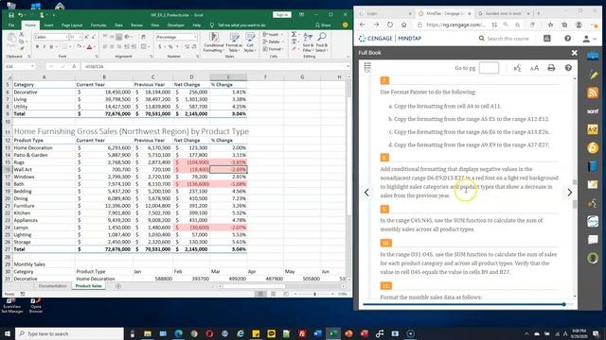The height and width of the screenshot is (340, 606).
Task: Click the Share button in Excel
Action: pyautogui.click(x=323, y=25)
